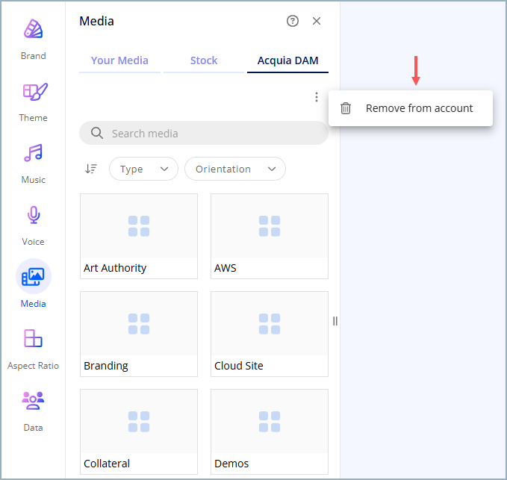
Task: Focus the Search media field
Action: coord(204,133)
